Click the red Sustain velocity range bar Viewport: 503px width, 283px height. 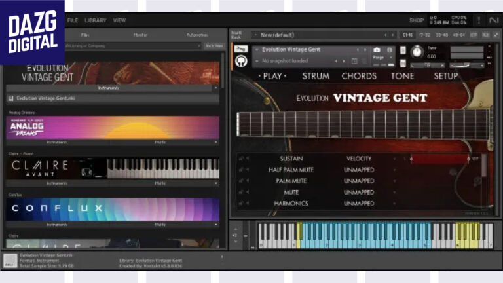(x=439, y=159)
